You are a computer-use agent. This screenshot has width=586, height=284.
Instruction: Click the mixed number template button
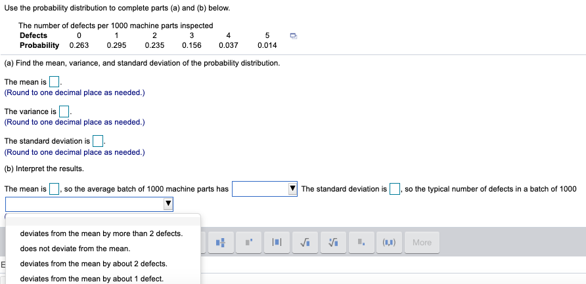point(221,243)
